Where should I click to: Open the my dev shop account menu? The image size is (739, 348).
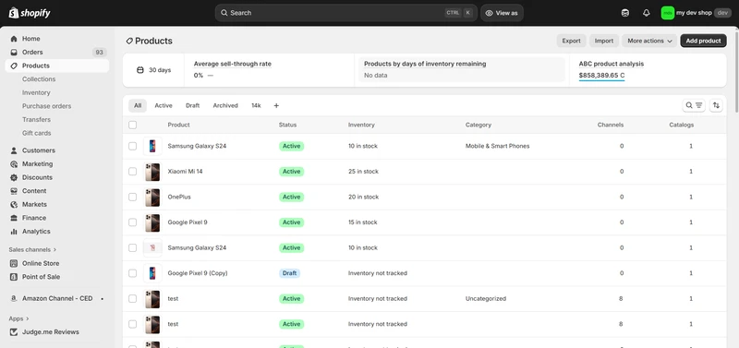pos(697,13)
